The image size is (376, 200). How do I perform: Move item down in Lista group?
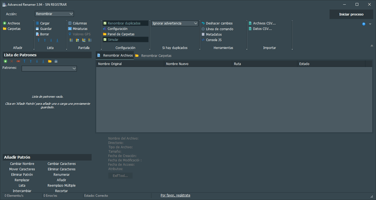pos(51,40)
